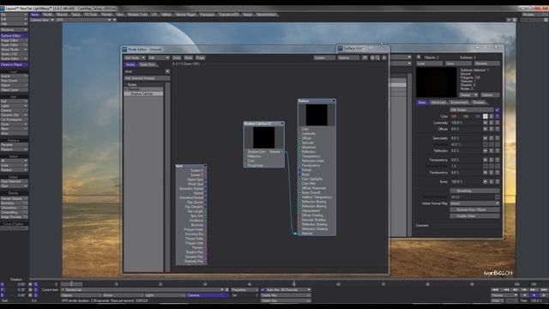Click the Envelope (E) button for Specularity
Image resolution: width=549 pixels, height=309 pixels.
point(492,138)
